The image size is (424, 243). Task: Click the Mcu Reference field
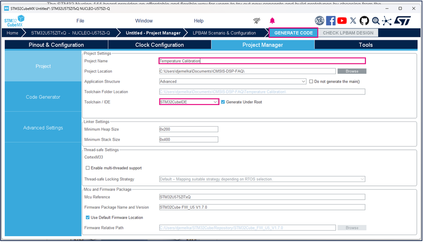pyautogui.click(x=262, y=197)
